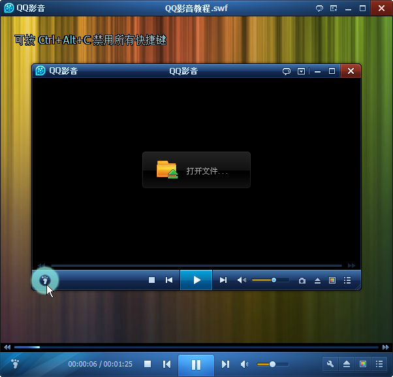This screenshot has height=377, width=393.
Task: Open the wrench tools in outer player
Action: (330, 364)
